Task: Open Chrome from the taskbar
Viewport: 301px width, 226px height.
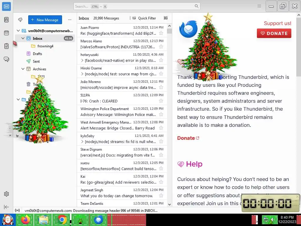Action: [x=62, y=220]
